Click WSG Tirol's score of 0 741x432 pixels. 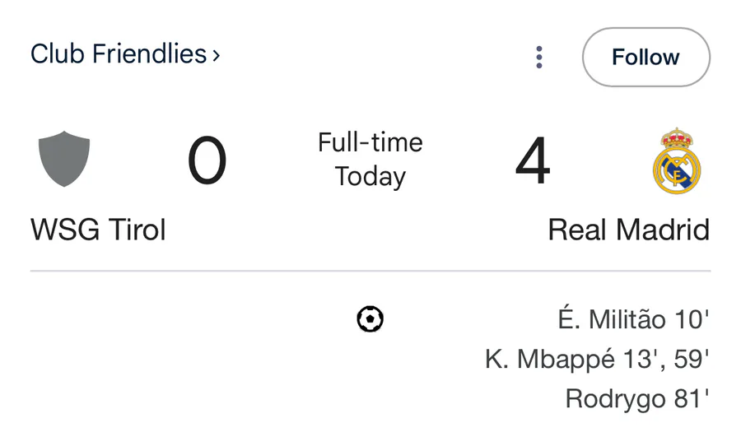tap(207, 161)
